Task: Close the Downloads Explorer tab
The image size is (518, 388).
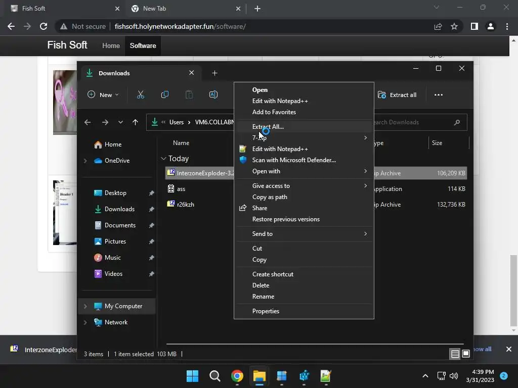Action: pos(191,73)
